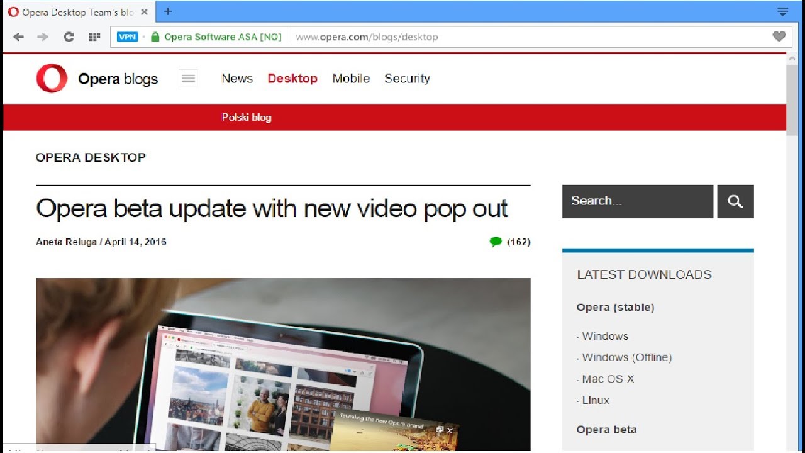
Task: Open a new tab with plus button
Action: pos(168,11)
